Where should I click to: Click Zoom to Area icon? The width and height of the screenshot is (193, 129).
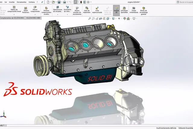93,18
